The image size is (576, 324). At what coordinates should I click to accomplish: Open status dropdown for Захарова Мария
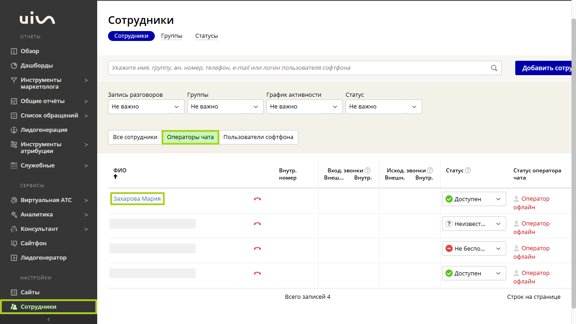point(474,199)
